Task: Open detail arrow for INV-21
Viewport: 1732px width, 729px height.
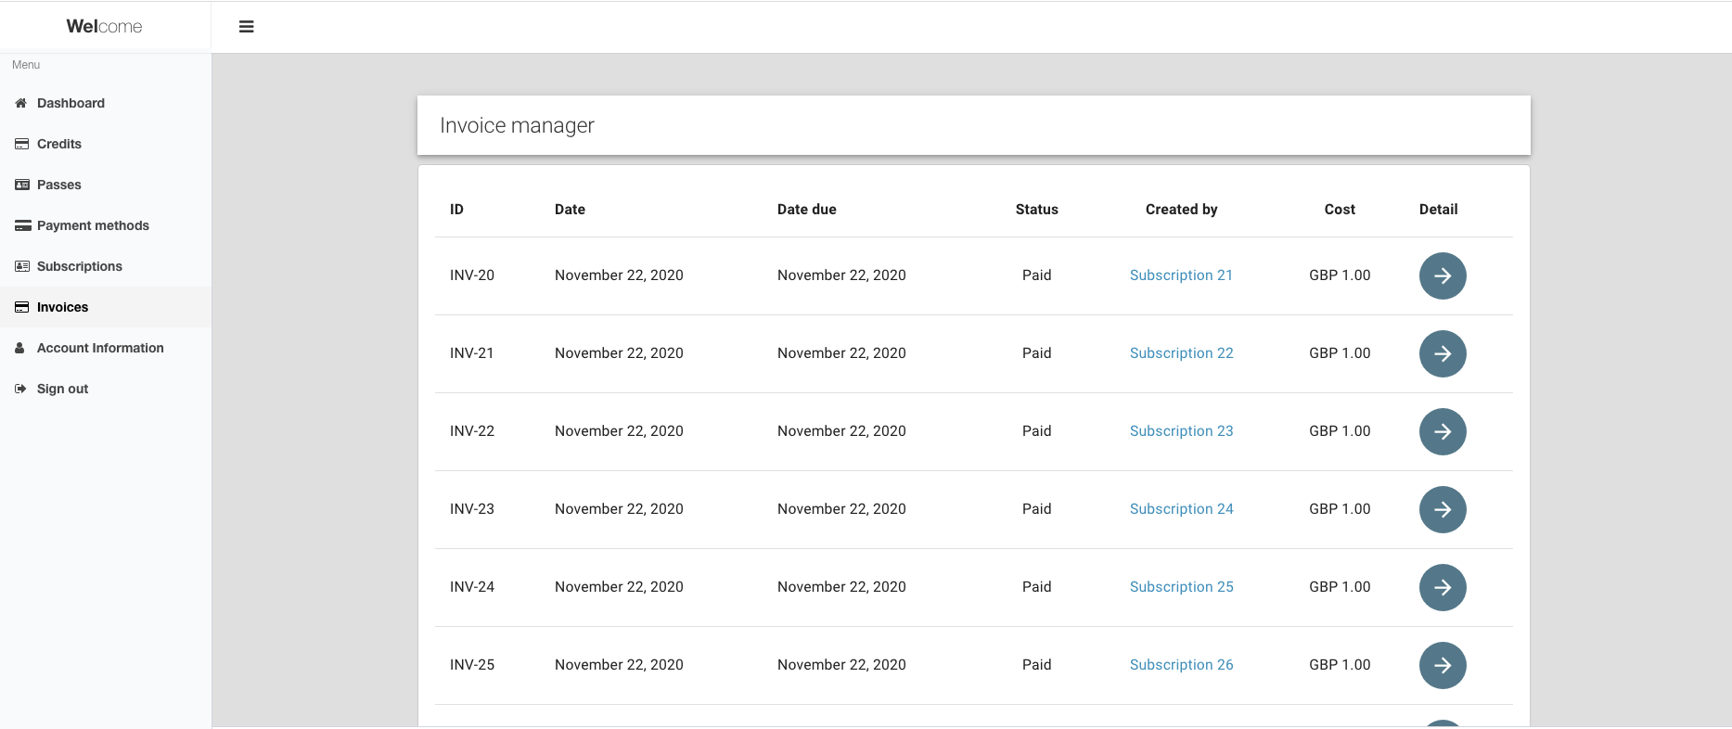Action: [1443, 353]
